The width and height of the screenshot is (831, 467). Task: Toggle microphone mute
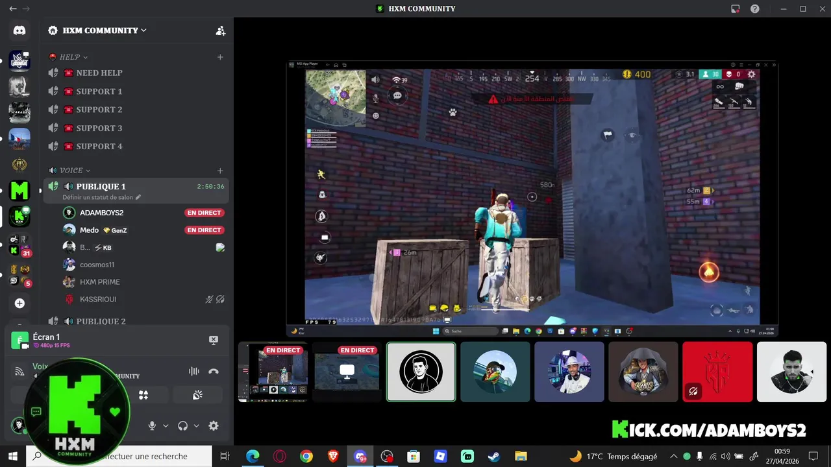coord(152,426)
